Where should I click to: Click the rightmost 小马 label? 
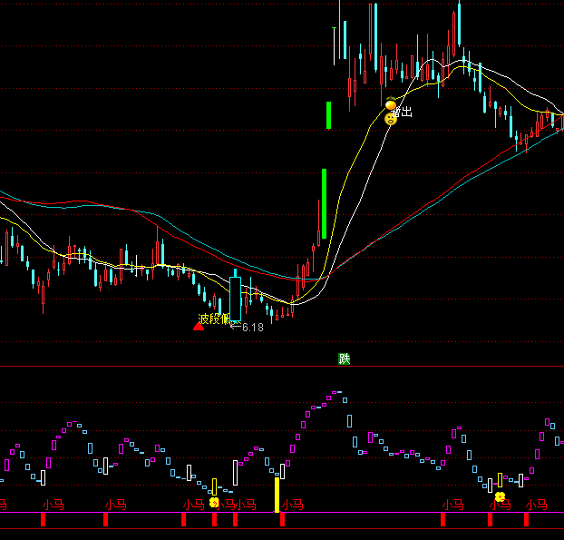(536, 504)
